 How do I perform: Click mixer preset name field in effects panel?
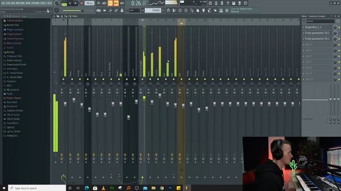pos(321,21)
